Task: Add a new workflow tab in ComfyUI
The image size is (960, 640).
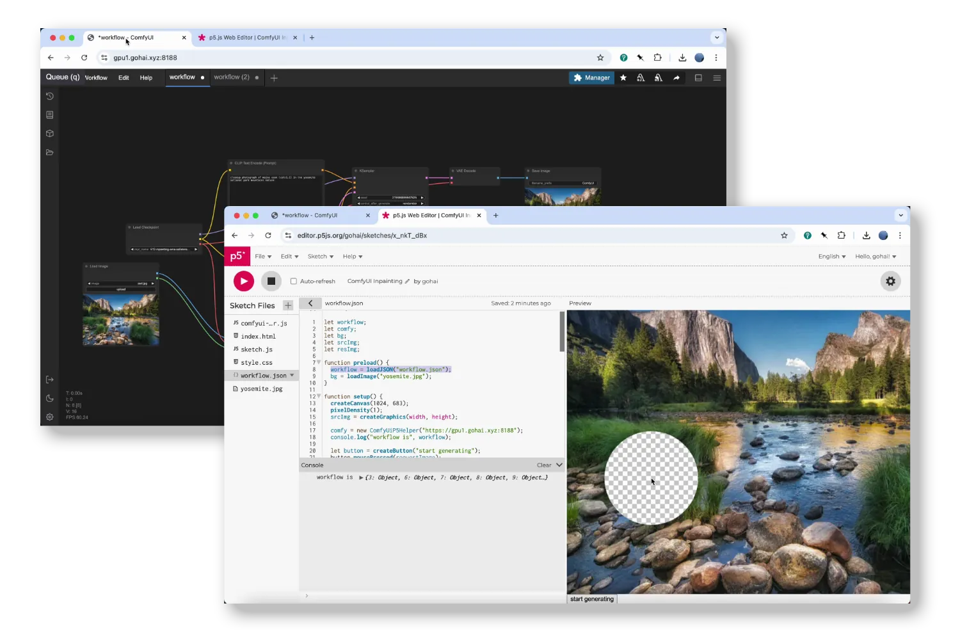Action: (274, 78)
